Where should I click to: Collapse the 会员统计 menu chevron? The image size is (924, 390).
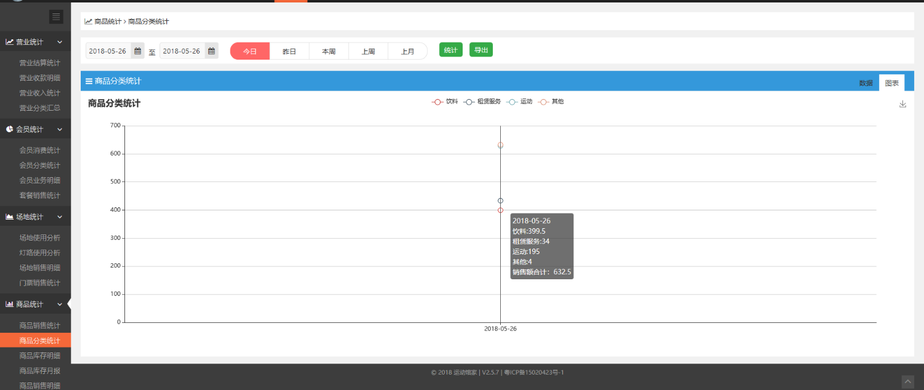[x=60, y=129]
